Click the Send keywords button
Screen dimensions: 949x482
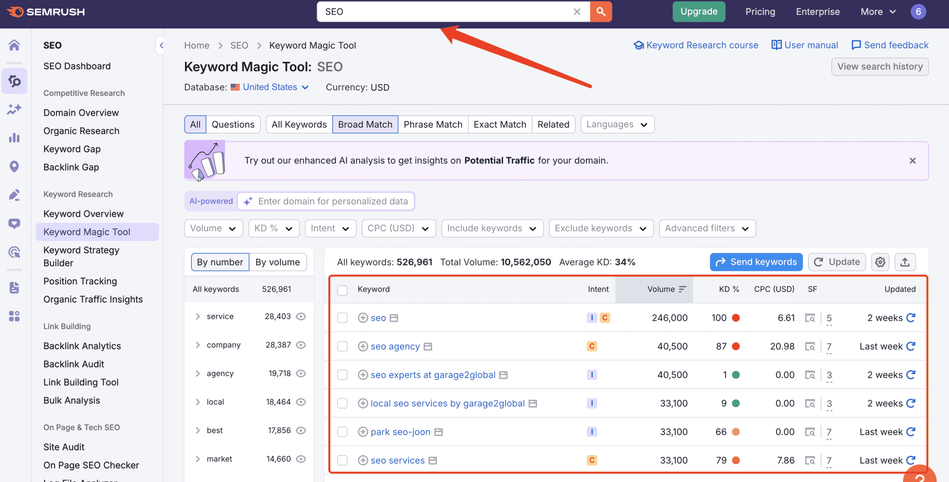click(756, 262)
